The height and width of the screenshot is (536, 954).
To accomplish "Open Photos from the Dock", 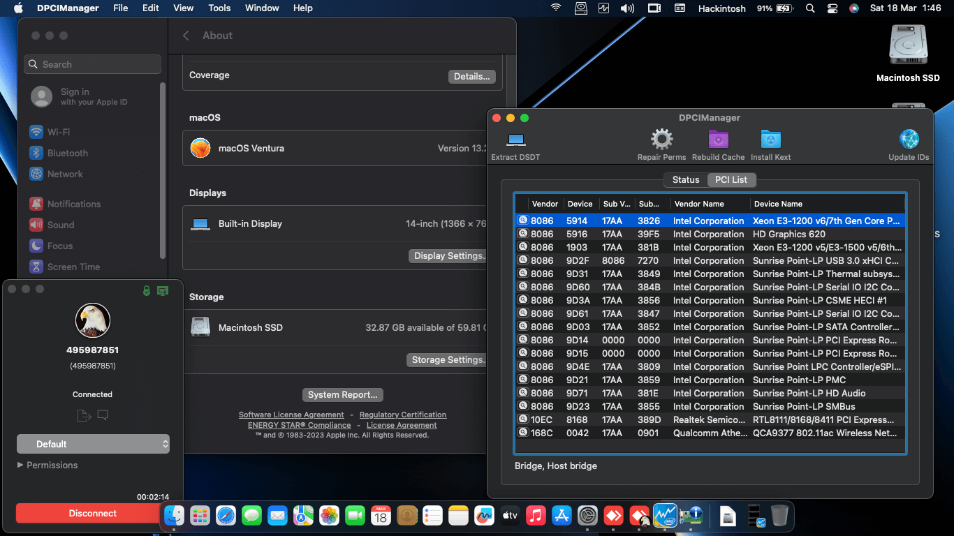I will pyautogui.click(x=329, y=516).
